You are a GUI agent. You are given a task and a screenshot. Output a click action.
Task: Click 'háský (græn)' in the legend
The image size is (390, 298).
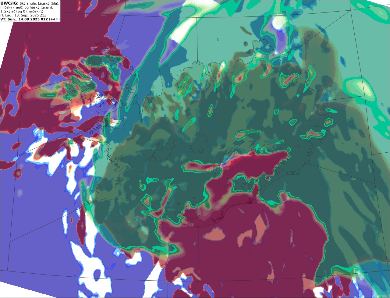pos(41,7)
